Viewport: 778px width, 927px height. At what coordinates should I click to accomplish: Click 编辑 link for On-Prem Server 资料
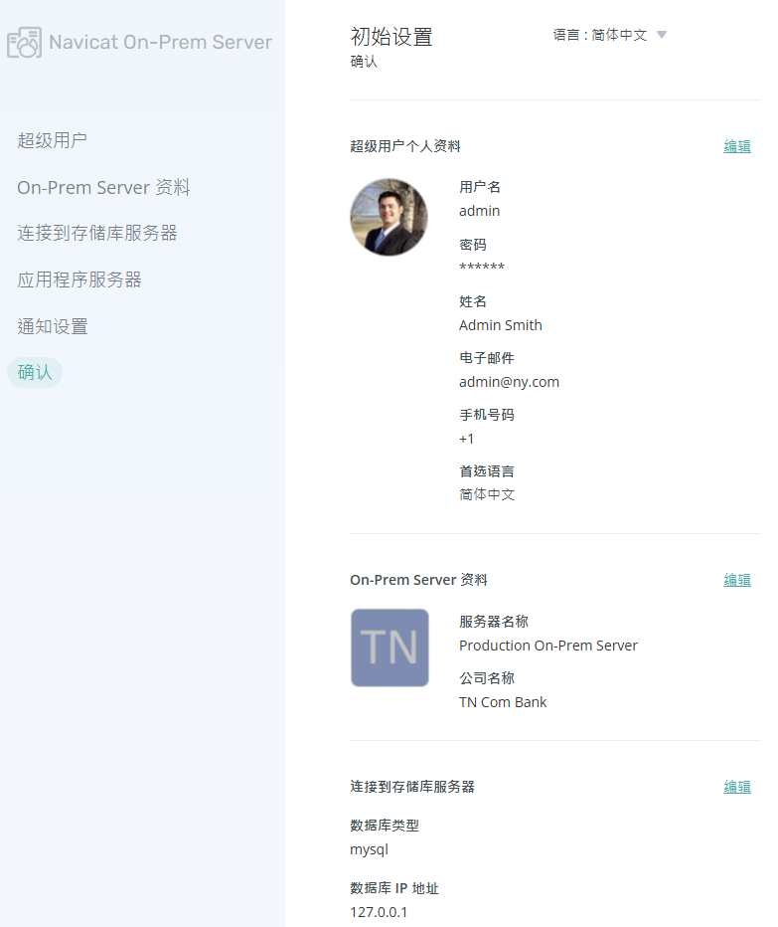[737, 580]
